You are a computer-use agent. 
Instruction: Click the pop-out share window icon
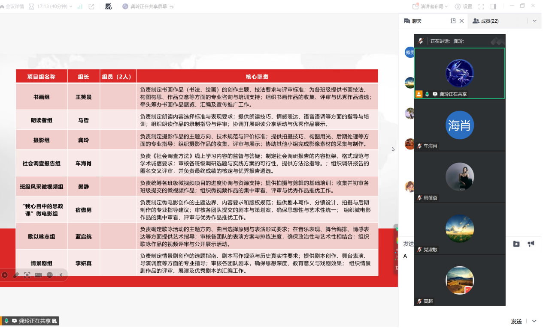[91, 6]
